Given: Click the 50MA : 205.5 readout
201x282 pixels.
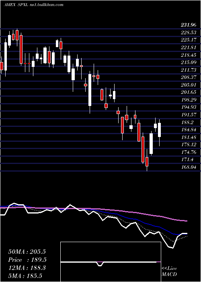Looking at the screenshot, I should point(27,252).
